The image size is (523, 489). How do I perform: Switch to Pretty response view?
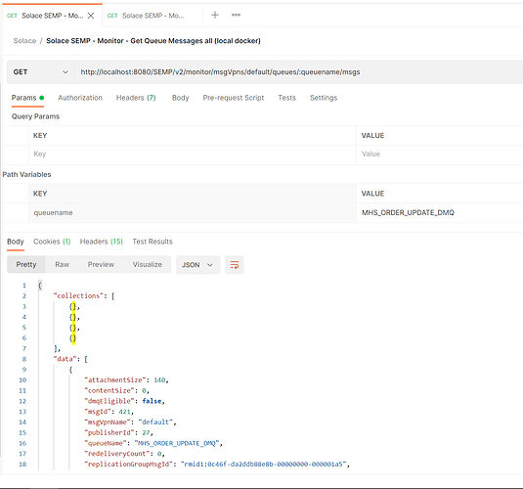pyautogui.click(x=26, y=265)
